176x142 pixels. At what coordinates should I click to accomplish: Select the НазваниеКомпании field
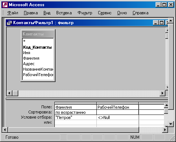[x=38, y=69]
